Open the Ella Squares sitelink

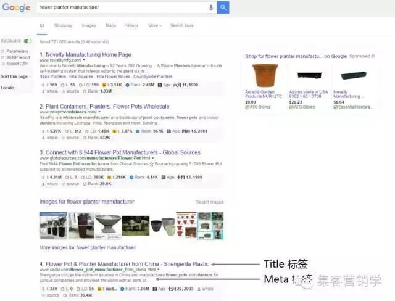pyautogui.click(x=81, y=76)
